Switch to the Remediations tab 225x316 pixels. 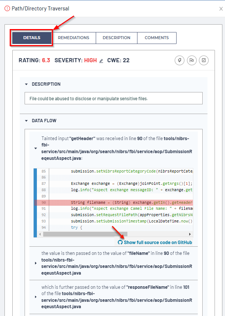pos(73,38)
